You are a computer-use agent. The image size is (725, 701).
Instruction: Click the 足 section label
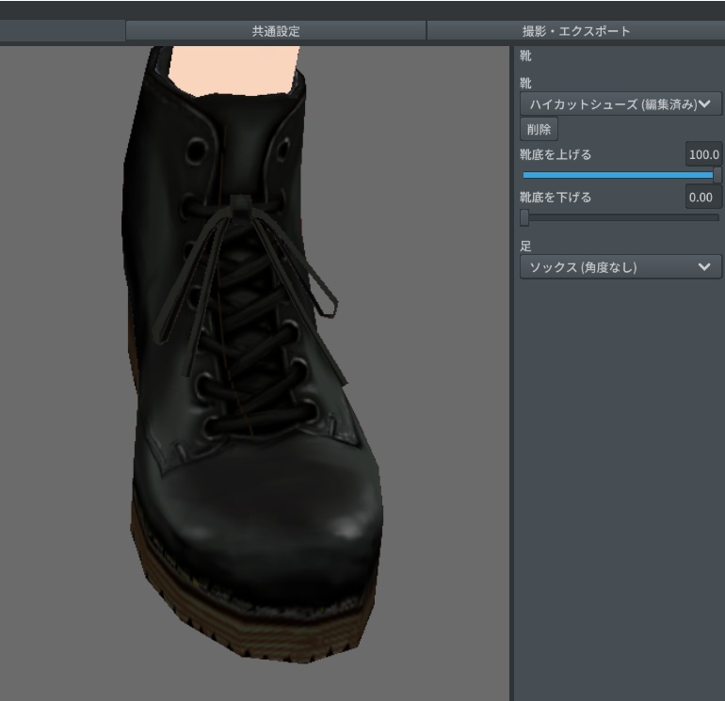(526, 247)
